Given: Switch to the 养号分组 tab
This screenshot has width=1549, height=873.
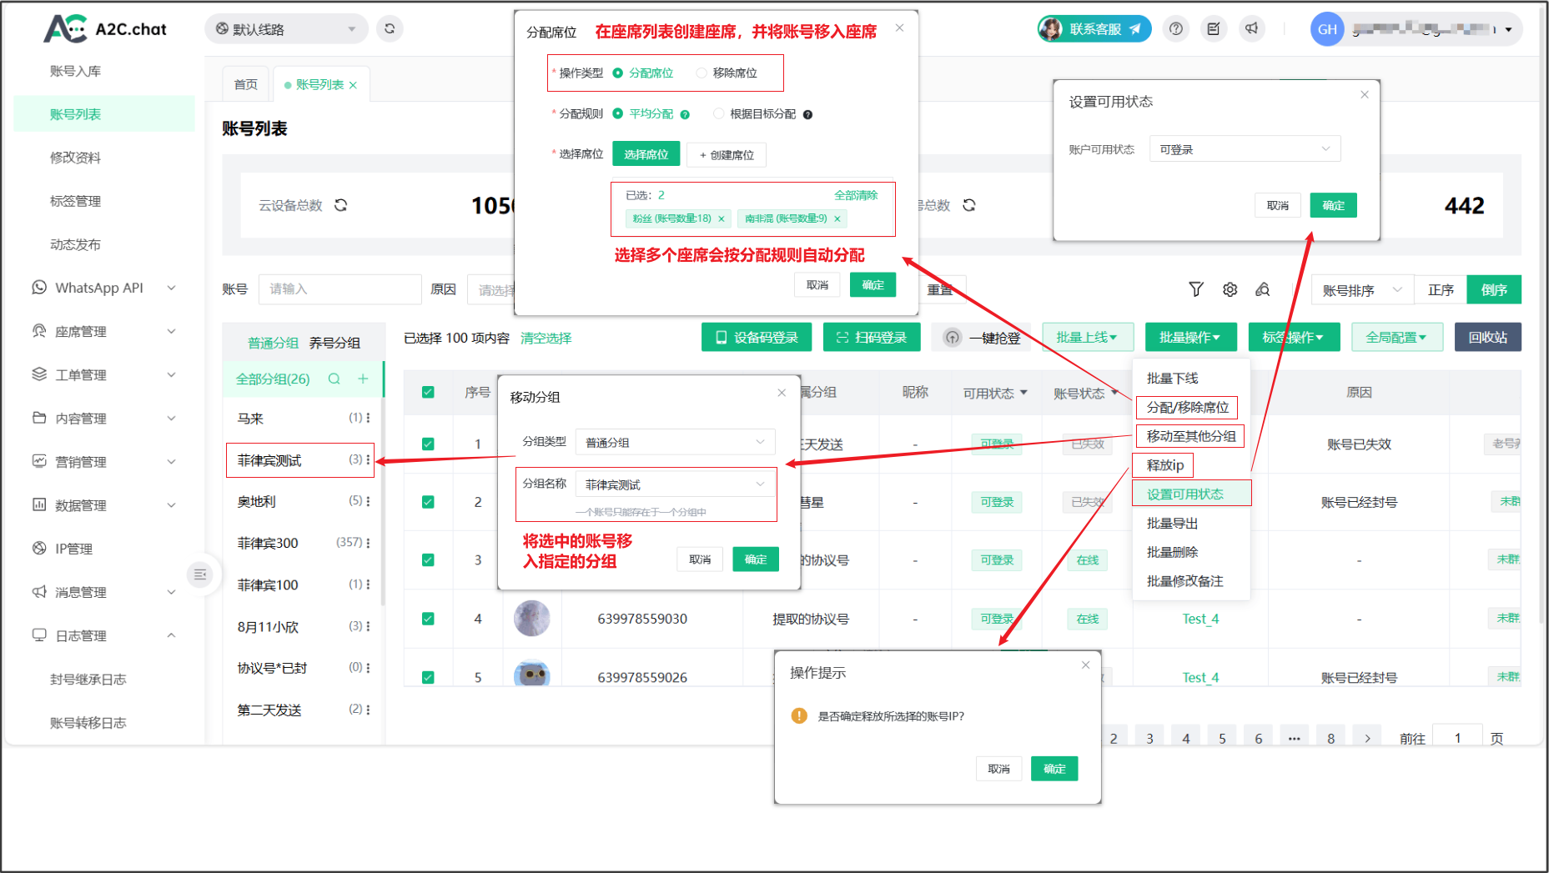Looking at the screenshot, I should (334, 343).
